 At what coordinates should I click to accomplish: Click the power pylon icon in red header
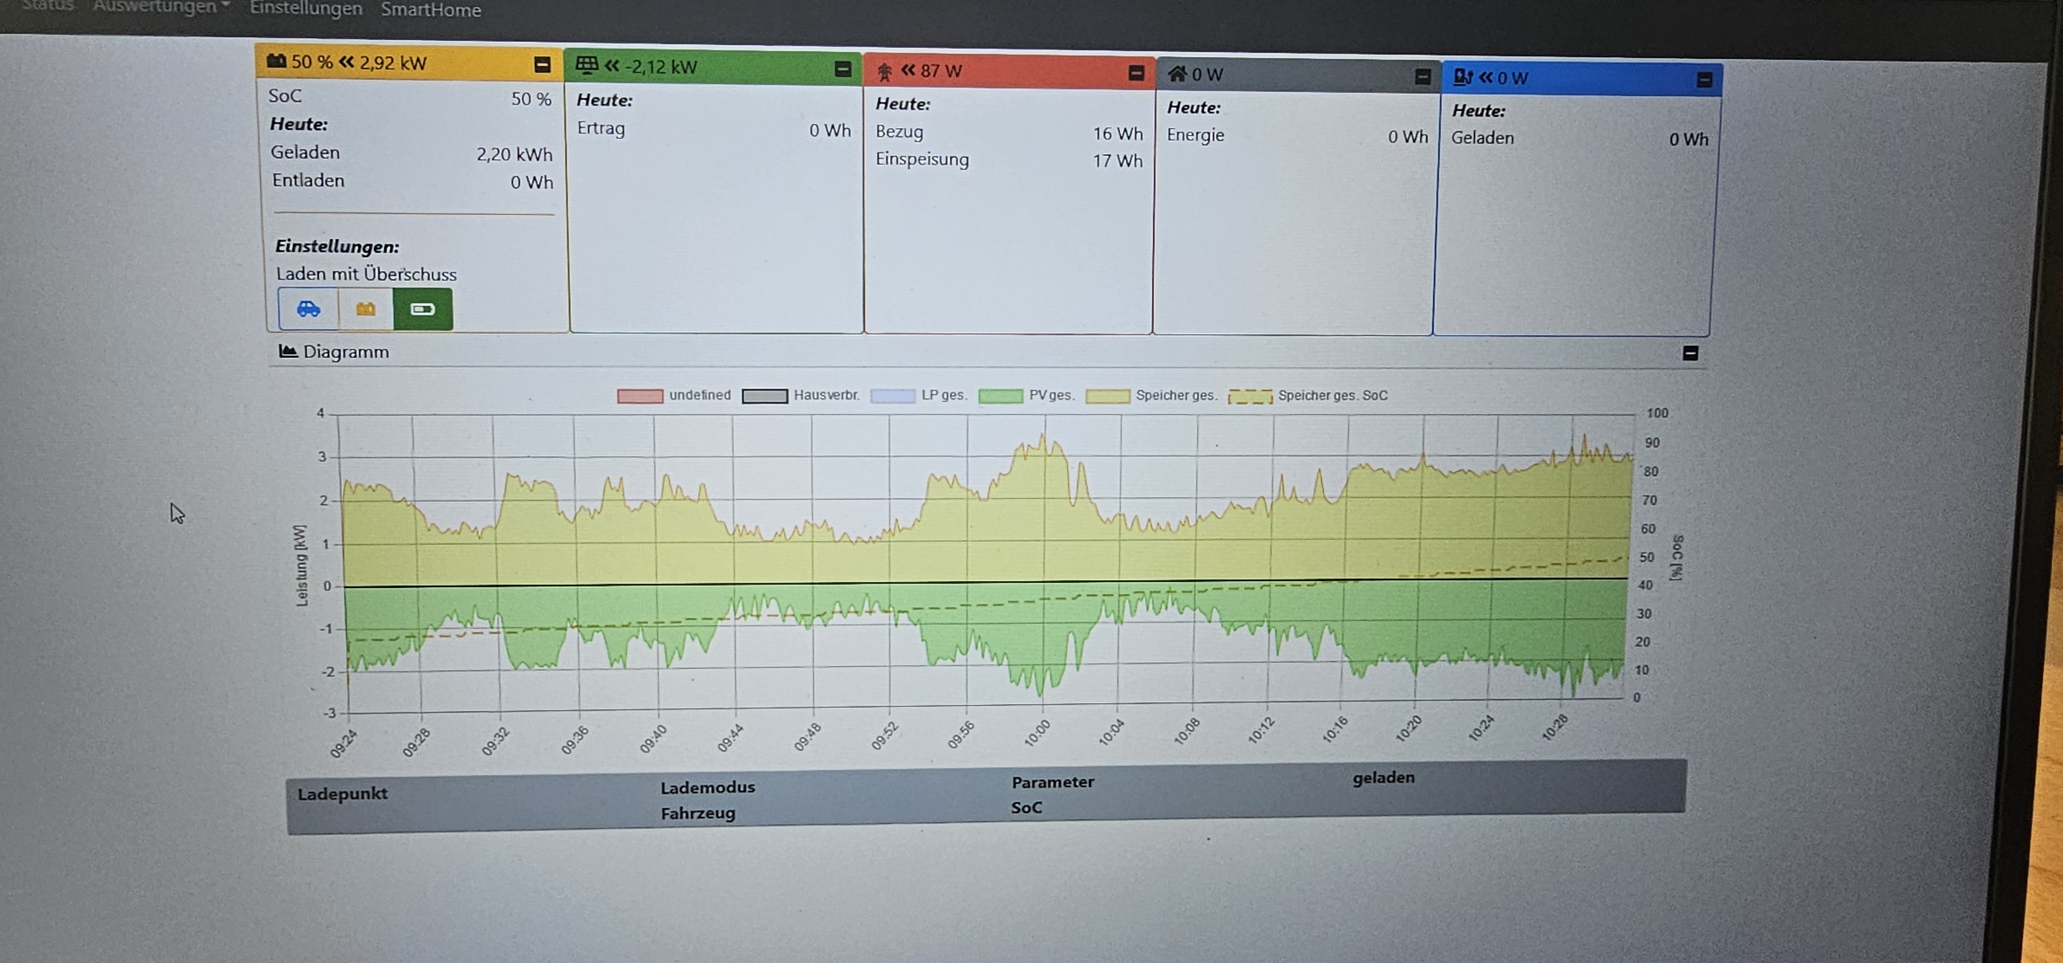tap(885, 71)
